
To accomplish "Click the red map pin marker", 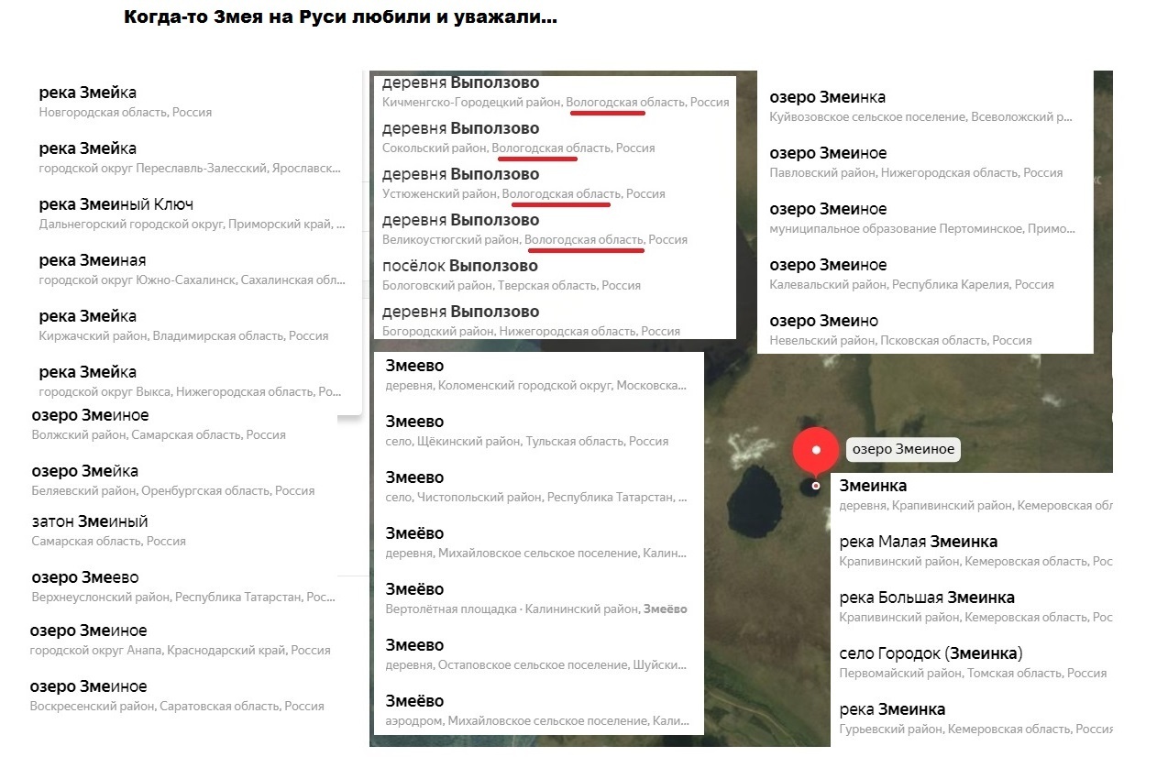I will (815, 450).
